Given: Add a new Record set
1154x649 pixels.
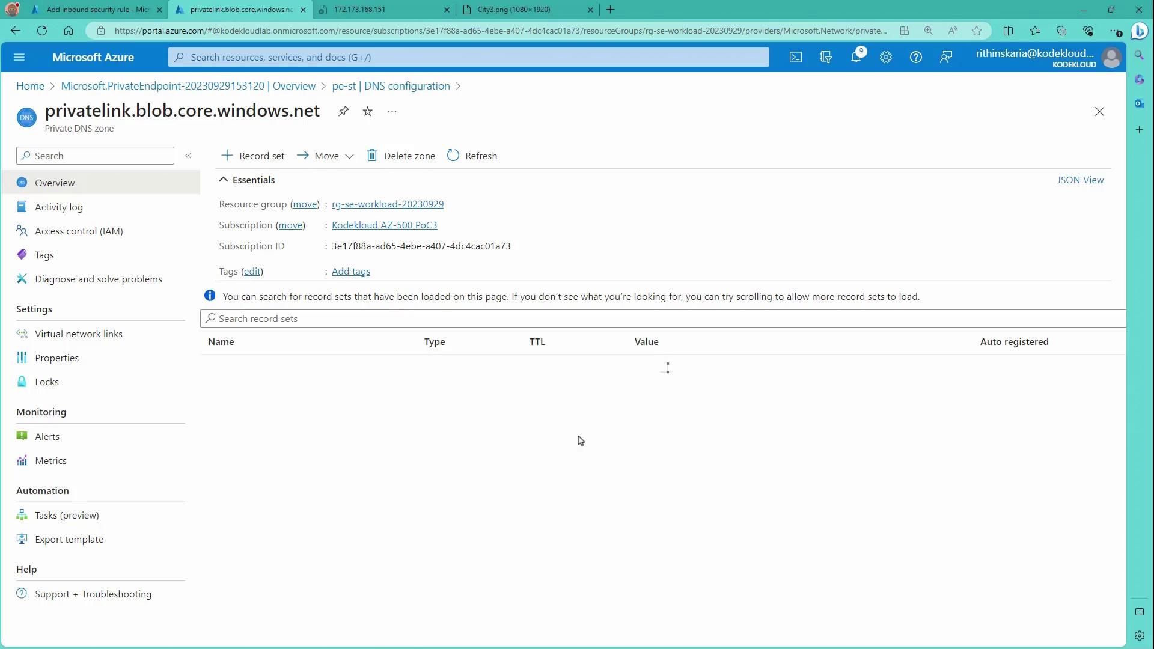Looking at the screenshot, I should point(253,156).
